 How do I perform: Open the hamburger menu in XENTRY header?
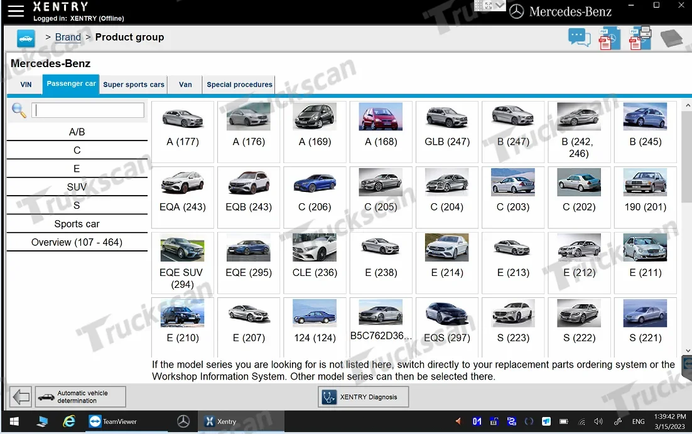pyautogui.click(x=16, y=11)
